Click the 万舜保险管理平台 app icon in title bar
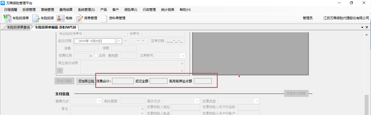 [x=3, y=3]
